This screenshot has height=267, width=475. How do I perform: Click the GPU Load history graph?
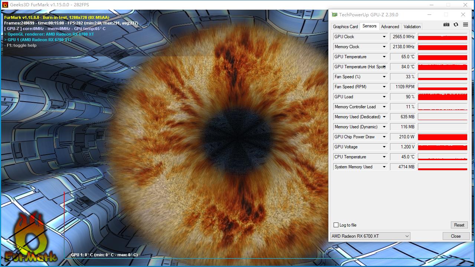(x=442, y=97)
